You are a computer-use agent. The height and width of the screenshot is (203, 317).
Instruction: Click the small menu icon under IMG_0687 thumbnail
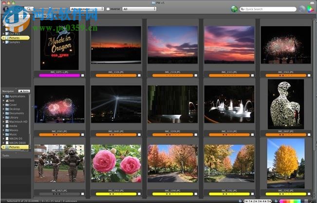coord(309,135)
